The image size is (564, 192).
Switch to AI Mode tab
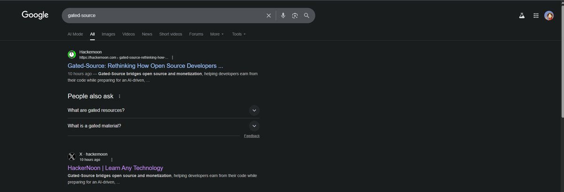pyautogui.click(x=75, y=34)
